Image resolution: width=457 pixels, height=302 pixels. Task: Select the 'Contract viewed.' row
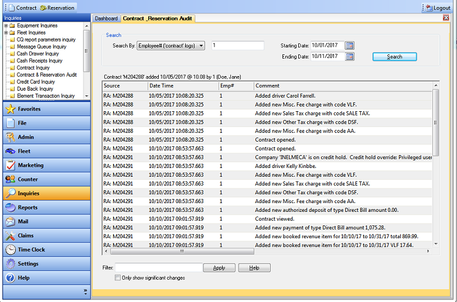[x=267, y=219]
